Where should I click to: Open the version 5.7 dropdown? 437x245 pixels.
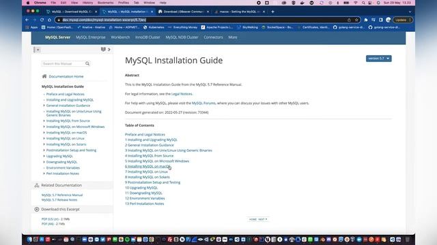[378, 59]
